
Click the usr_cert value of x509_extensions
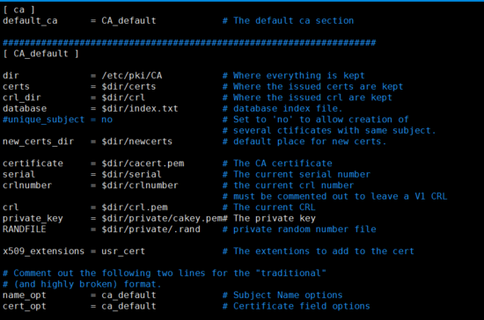point(123,251)
